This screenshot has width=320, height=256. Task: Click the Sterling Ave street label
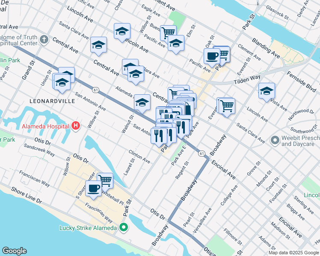[303, 205]
